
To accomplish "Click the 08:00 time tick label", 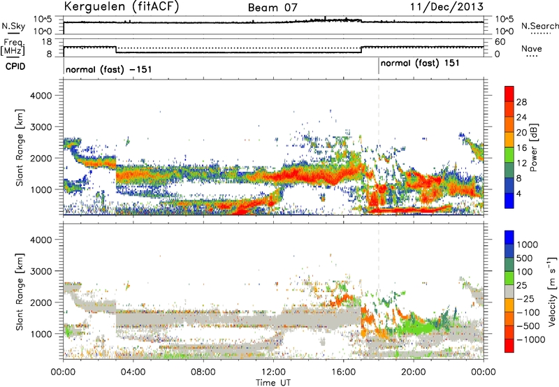I will [203, 372].
